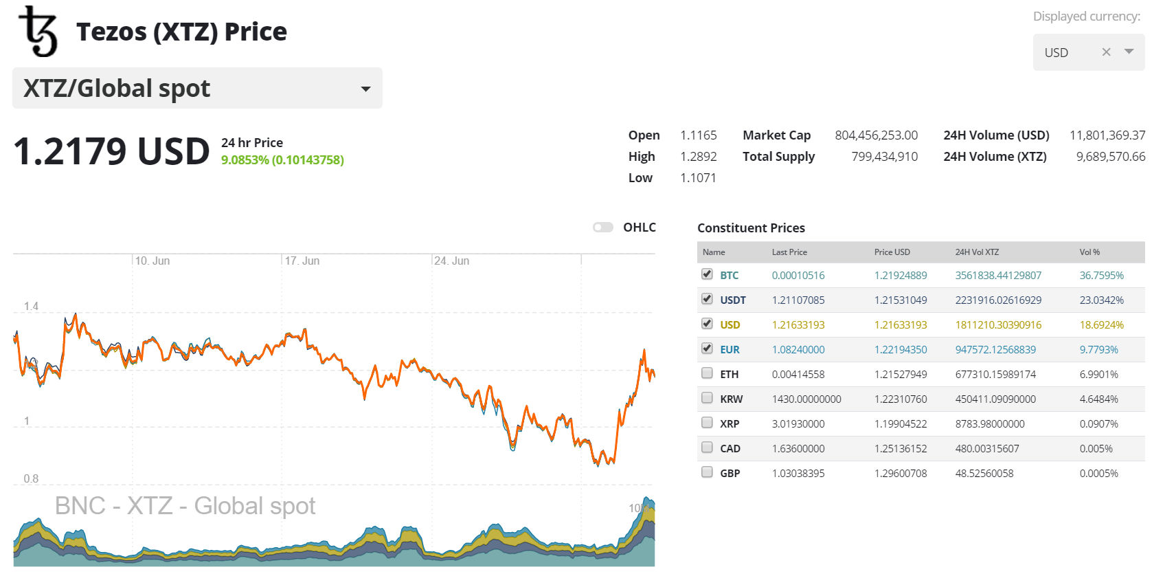Click the 24. Jun date axis label
The image size is (1152, 574).
click(x=452, y=261)
